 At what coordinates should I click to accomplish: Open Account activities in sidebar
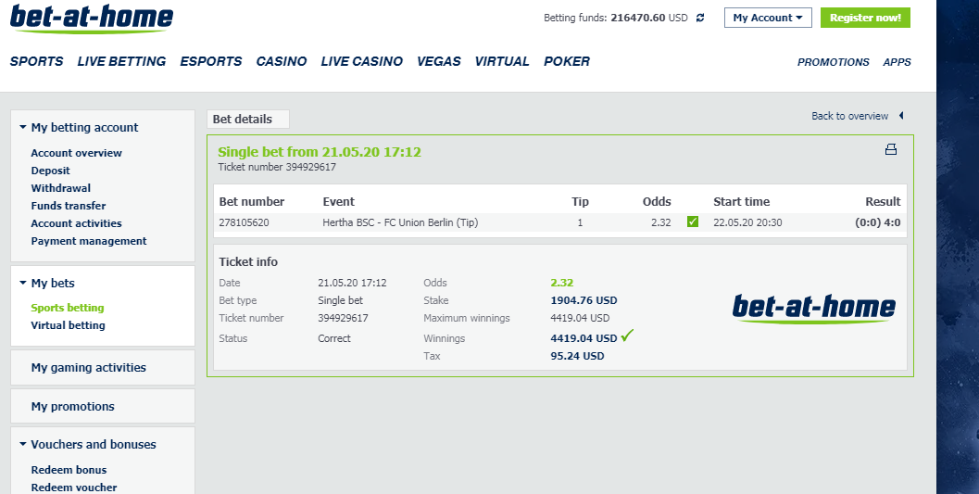click(x=76, y=223)
